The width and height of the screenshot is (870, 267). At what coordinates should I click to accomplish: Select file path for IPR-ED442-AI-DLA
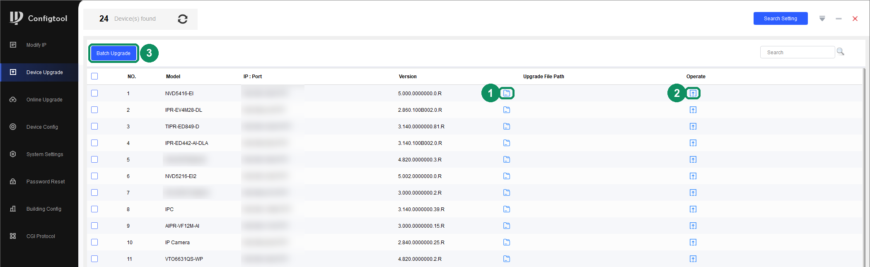click(507, 143)
